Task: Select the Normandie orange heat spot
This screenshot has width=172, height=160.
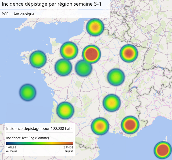Action: (x=69, y=51)
